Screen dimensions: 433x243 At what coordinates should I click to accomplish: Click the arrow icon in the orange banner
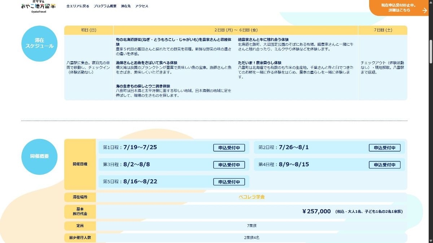425,10
